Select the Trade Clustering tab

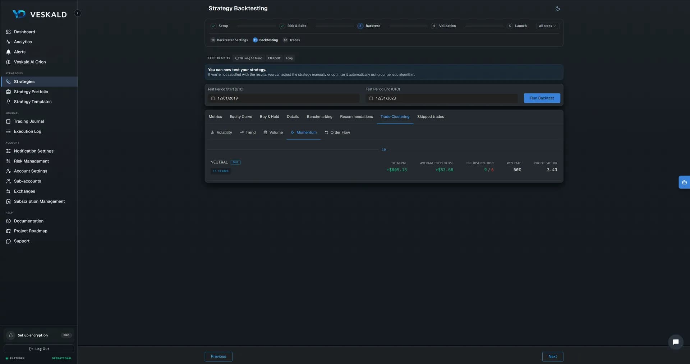(395, 117)
